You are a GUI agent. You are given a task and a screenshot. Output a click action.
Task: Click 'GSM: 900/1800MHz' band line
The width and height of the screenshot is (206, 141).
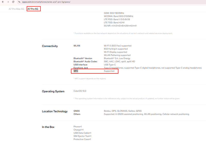point(114,13)
